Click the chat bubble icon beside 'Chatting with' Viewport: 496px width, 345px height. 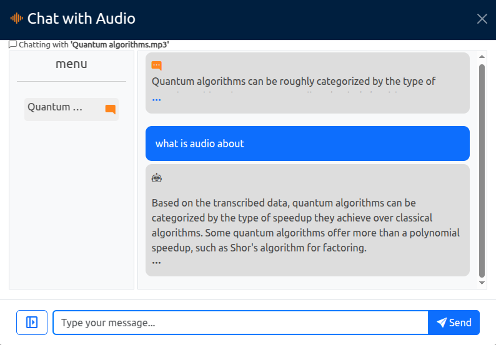(12, 44)
